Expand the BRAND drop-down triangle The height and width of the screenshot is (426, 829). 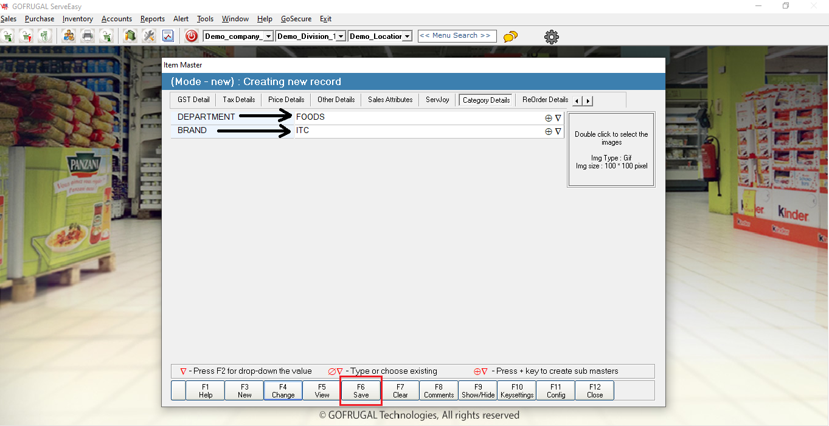(x=558, y=131)
